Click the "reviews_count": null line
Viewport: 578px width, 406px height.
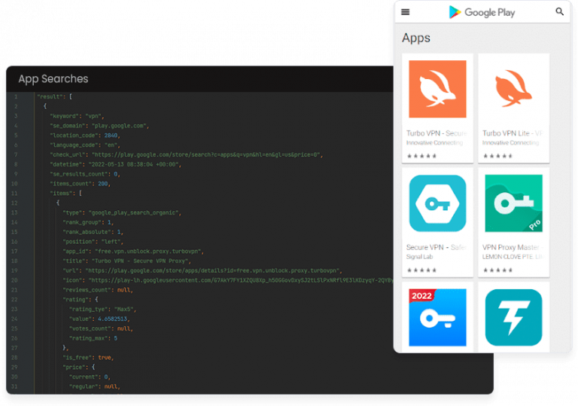(98, 290)
